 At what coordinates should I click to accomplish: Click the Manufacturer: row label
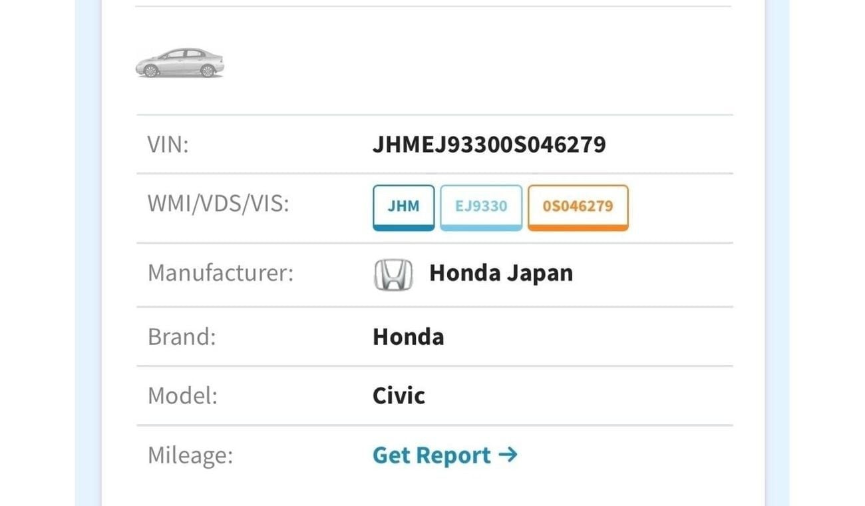pyautogui.click(x=220, y=273)
